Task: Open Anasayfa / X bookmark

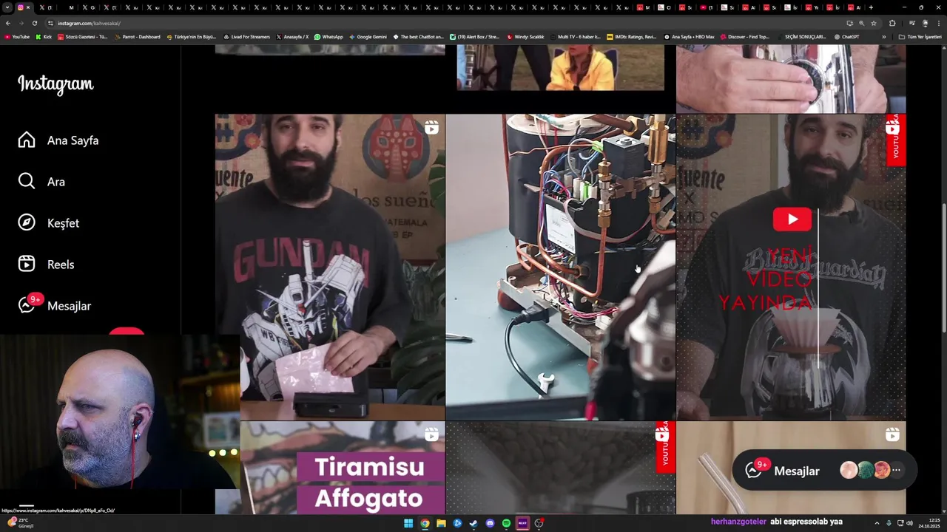Action: click(x=292, y=37)
